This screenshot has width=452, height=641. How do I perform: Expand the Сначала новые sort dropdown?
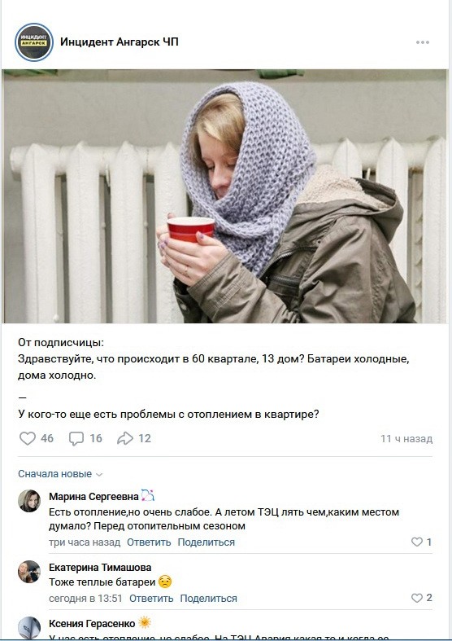(x=60, y=474)
